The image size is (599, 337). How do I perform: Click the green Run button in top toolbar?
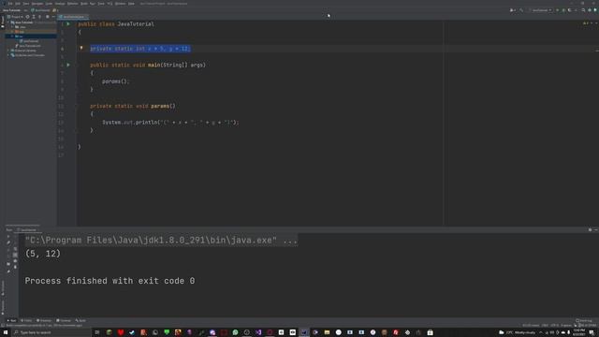coord(558,10)
